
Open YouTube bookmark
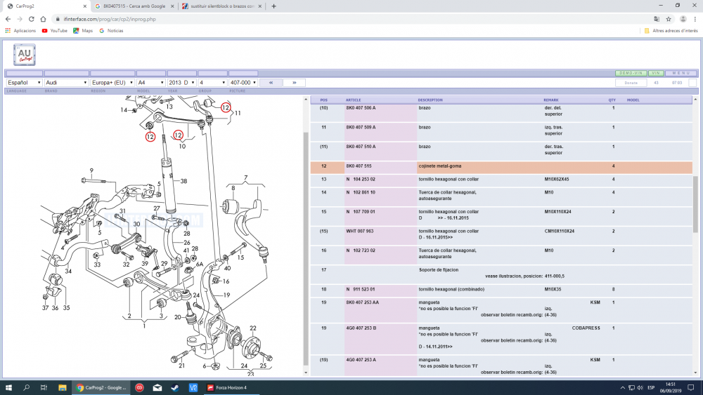(54, 31)
